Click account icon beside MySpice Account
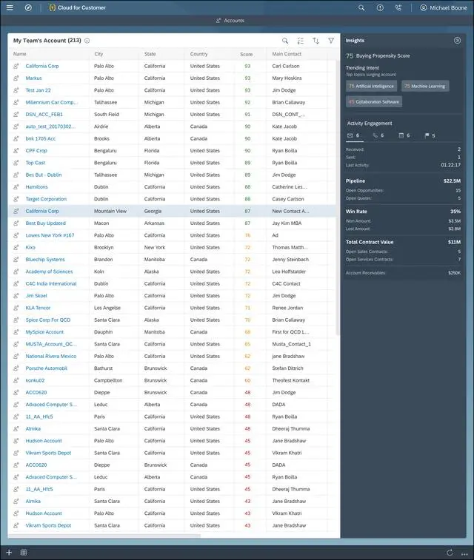 [16, 332]
